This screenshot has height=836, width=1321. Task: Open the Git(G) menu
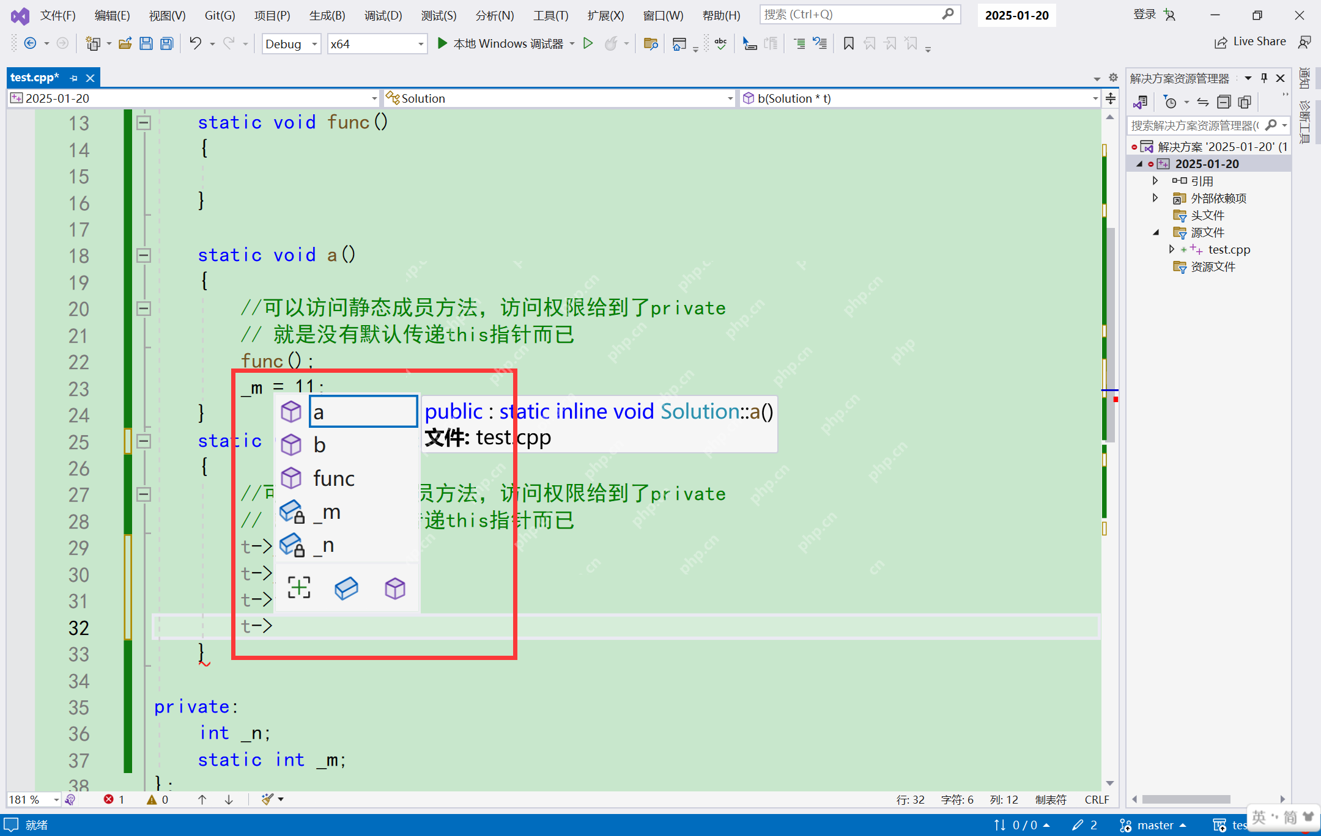click(220, 15)
